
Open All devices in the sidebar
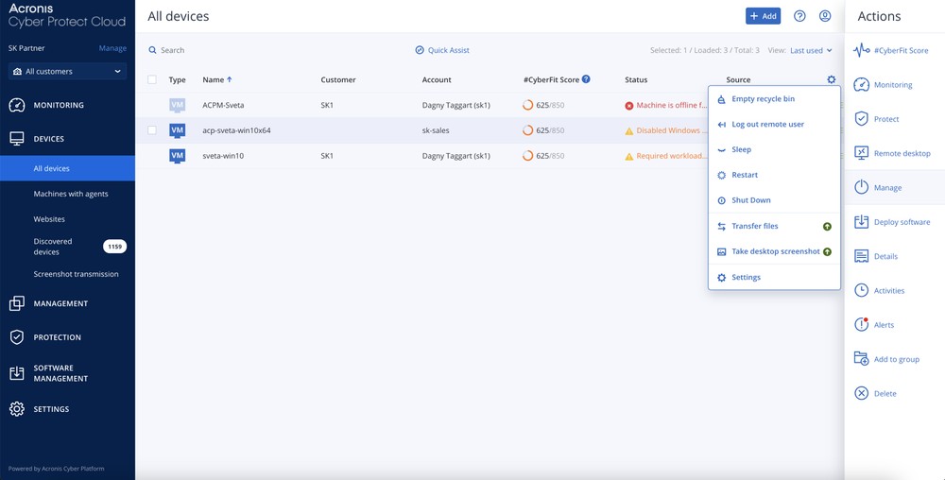click(x=67, y=168)
